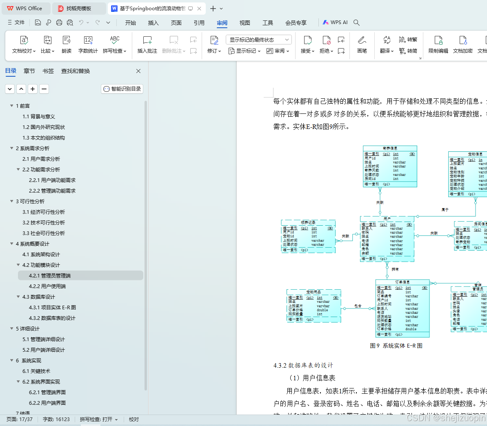
Task: Toggle spell check status dropdown in status bar
Action: click(99, 419)
